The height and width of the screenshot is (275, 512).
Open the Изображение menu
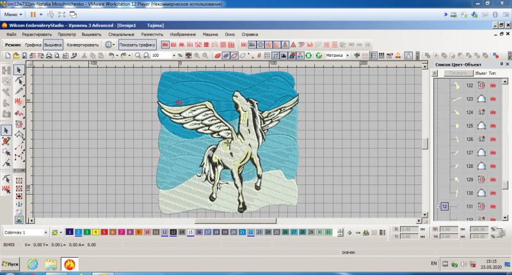point(183,34)
